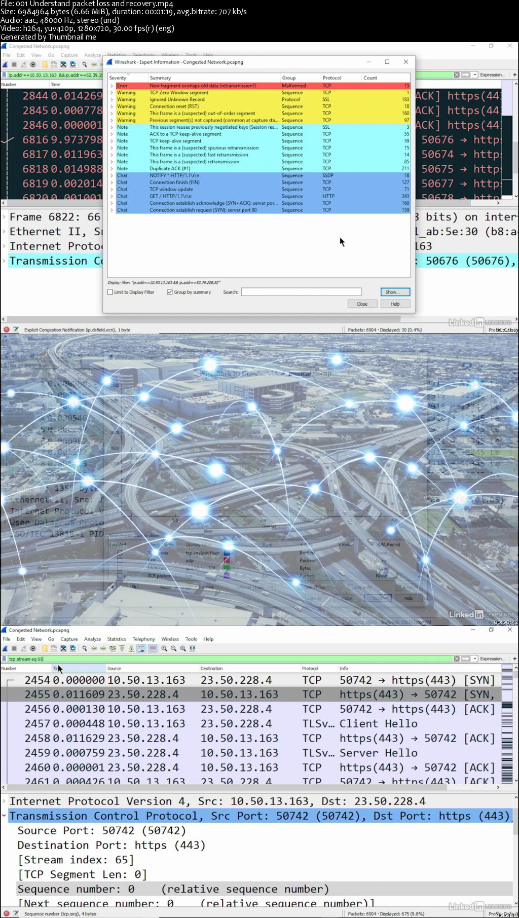
Task: Click Capture options icon in top window toolbar
Action: (x=33, y=64)
